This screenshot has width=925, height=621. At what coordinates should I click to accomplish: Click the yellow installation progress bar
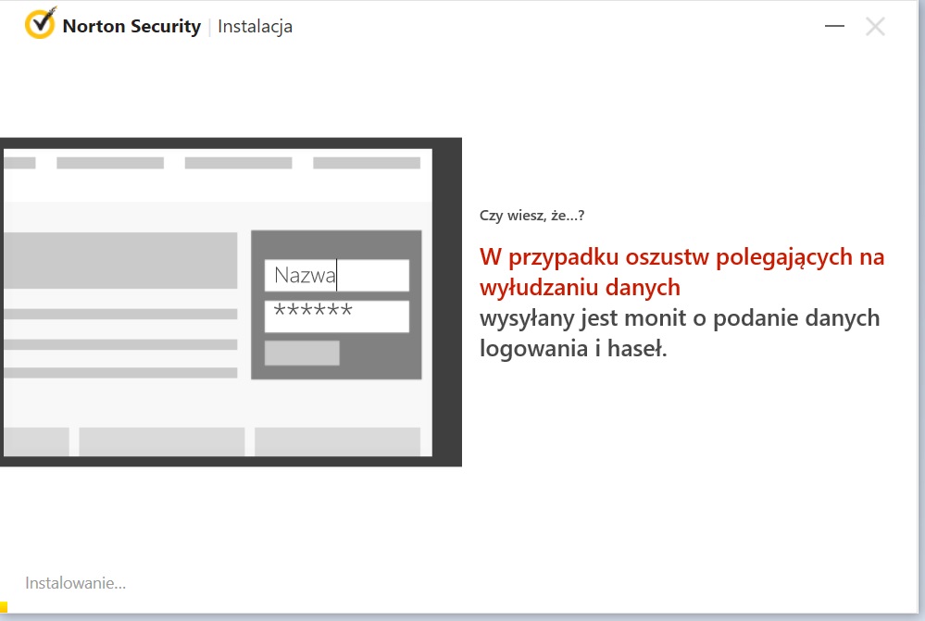pos(4,608)
